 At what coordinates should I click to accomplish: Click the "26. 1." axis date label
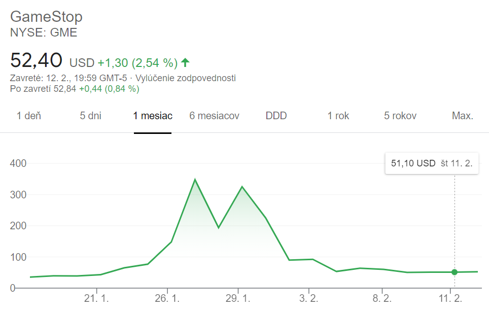coord(167,298)
